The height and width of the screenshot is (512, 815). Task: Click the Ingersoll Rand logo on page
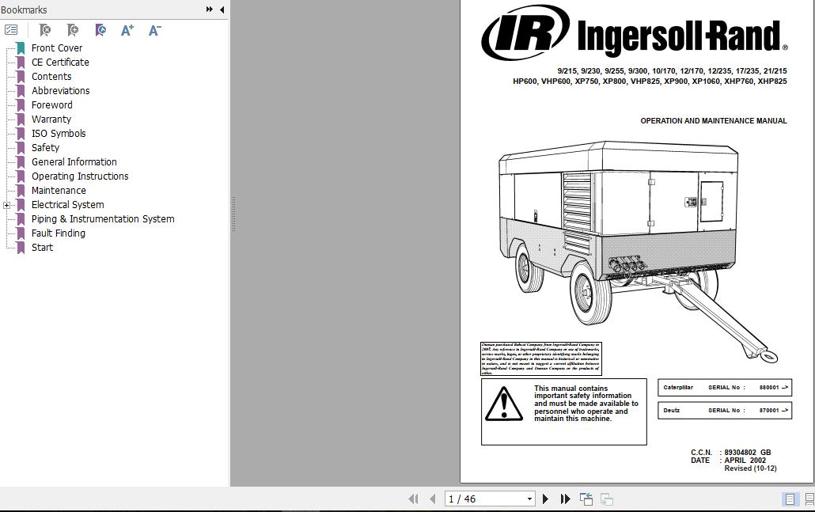coord(634,32)
